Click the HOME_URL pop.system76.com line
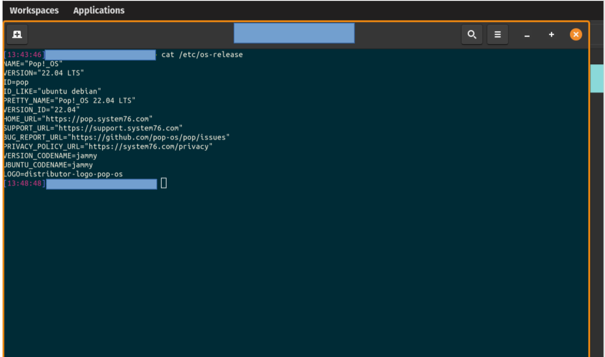 78,119
